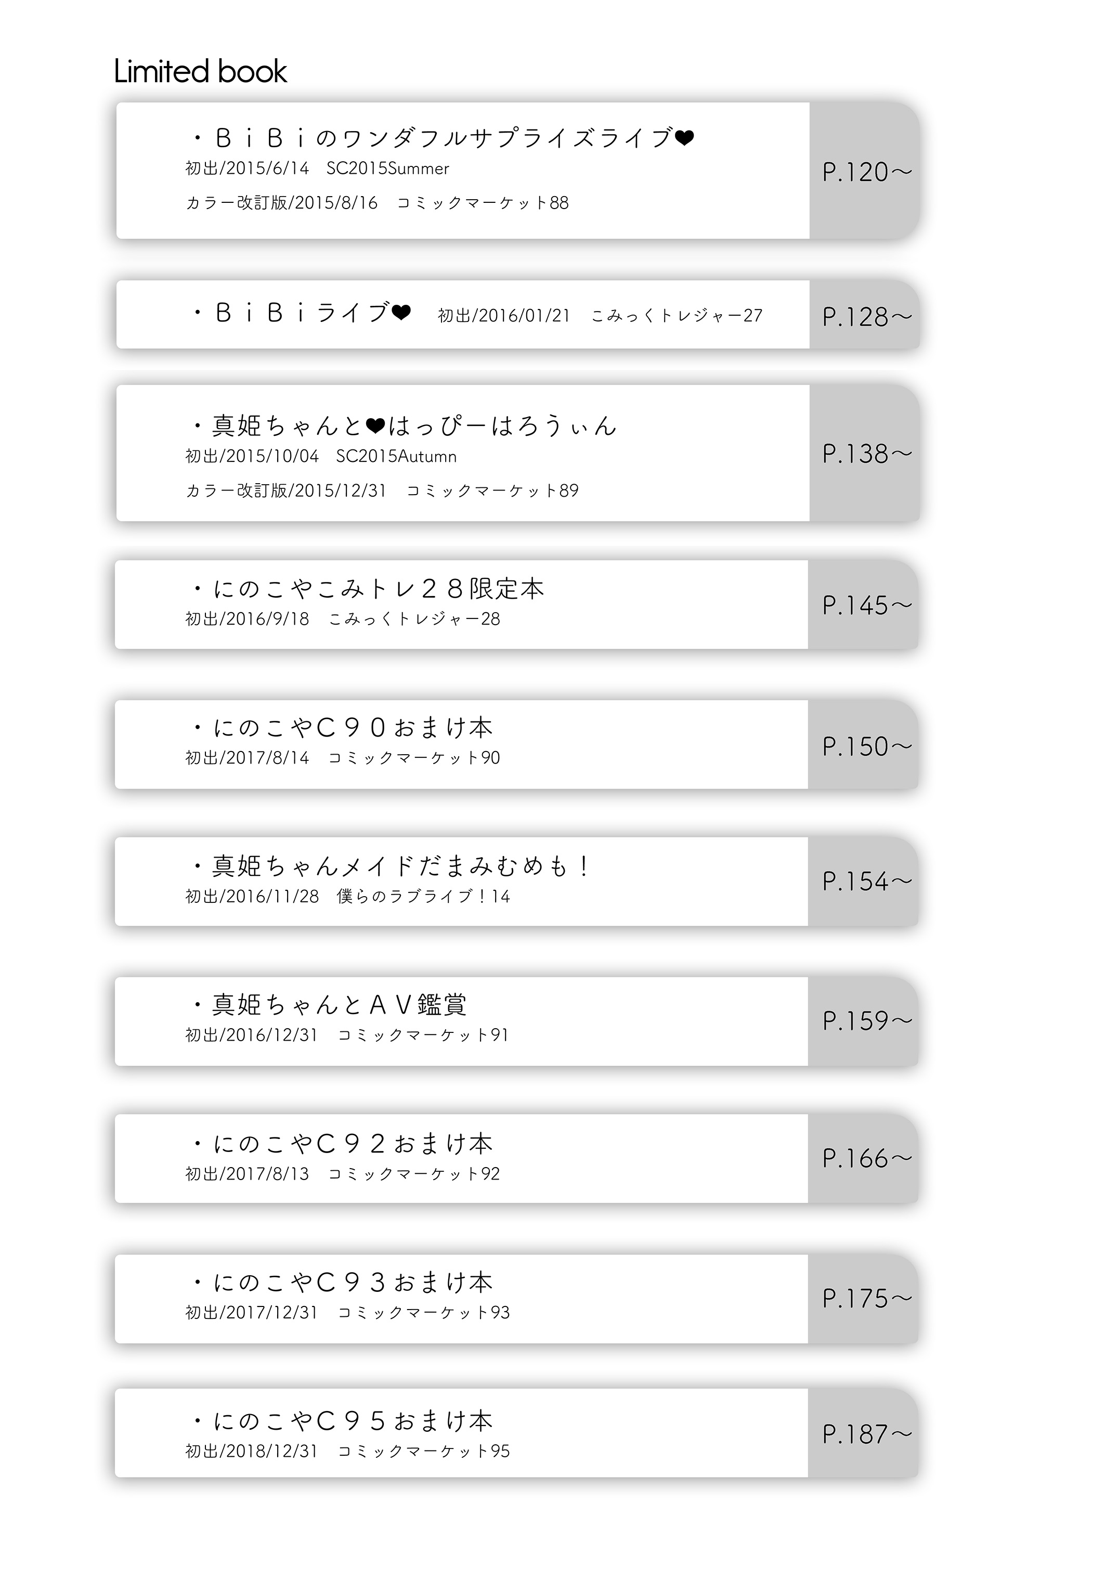Screen dimensions: 1118x1579
Task: Click the にのこやC90おまけ本 title
Action: click(342, 727)
